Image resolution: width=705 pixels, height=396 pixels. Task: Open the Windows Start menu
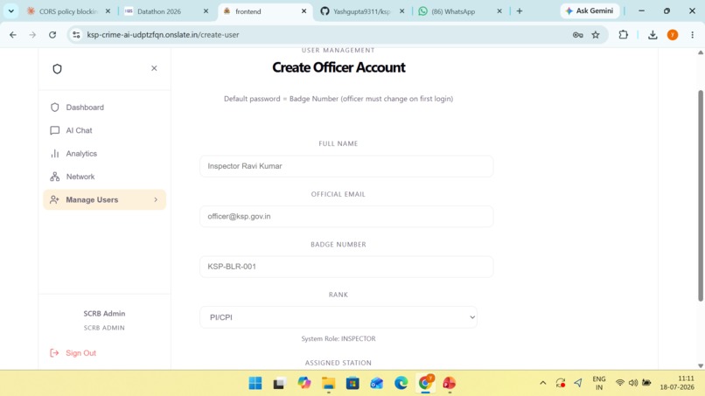click(x=255, y=383)
